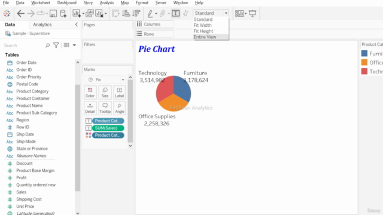The width and height of the screenshot is (383, 215).
Task: Sort descending toolbar icon
Action: (x=136, y=13)
